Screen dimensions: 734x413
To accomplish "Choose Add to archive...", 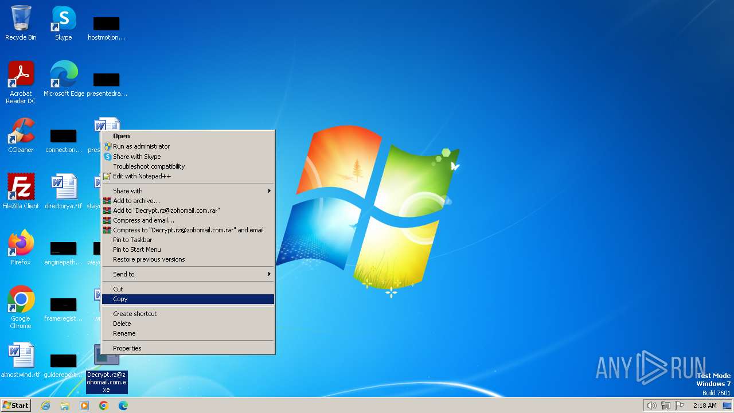I will [188, 201].
